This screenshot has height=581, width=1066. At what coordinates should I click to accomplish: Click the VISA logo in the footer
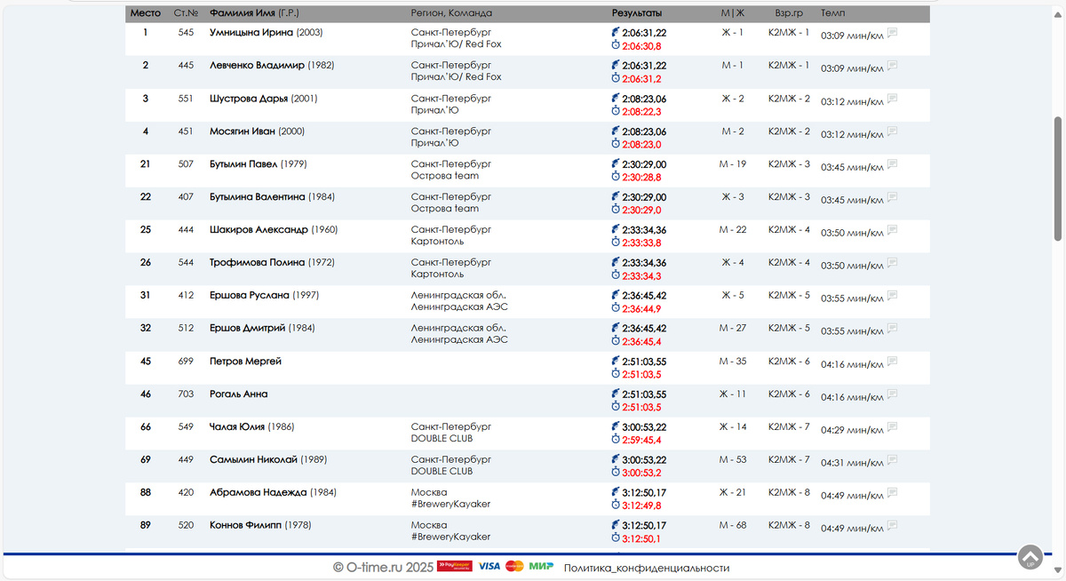pyautogui.click(x=489, y=566)
